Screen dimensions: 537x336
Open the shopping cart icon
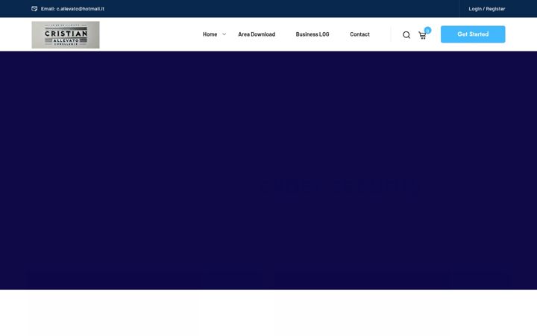point(422,35)
